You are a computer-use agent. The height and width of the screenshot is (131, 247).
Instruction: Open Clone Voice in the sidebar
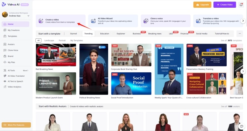pos(13,50)
